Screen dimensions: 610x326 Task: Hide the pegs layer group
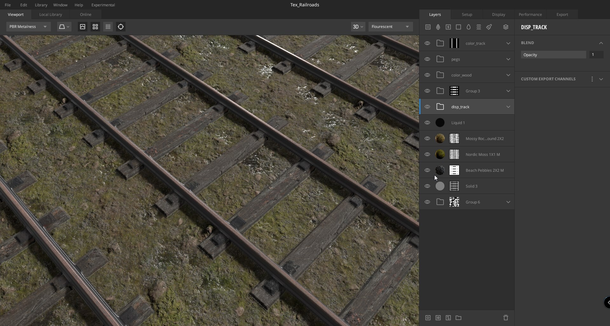click(x=427, y=59)
